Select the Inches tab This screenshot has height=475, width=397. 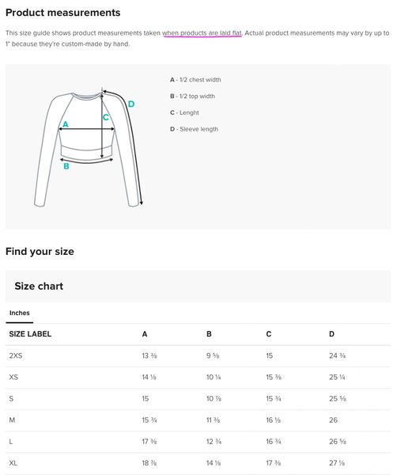(19, 313)
